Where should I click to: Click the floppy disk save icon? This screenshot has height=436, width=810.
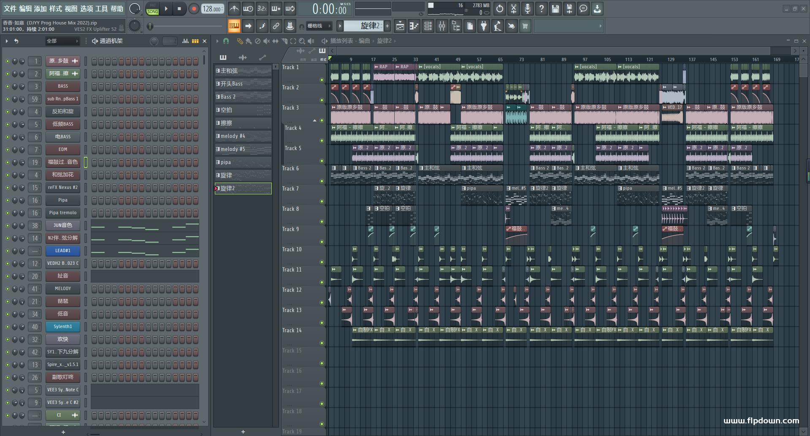(x=555, y=9)
